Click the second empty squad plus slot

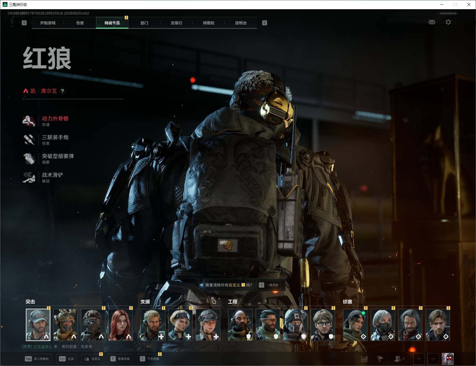[x=433, y=359]
